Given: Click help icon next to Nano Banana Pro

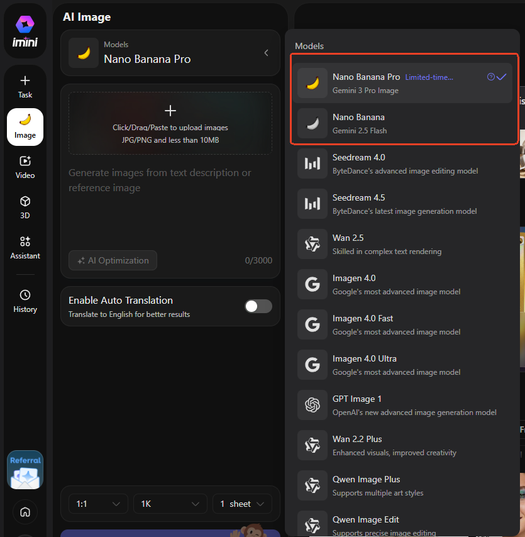Looking at the screenshot, I should 491,77.
